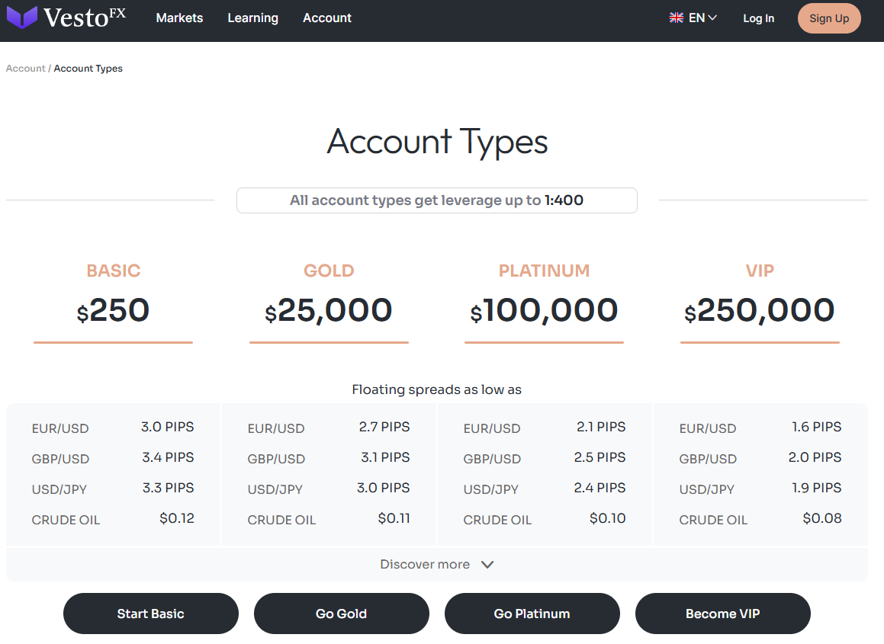
Task: Click the leverage up to 1:400 banner
Action: 437,200
